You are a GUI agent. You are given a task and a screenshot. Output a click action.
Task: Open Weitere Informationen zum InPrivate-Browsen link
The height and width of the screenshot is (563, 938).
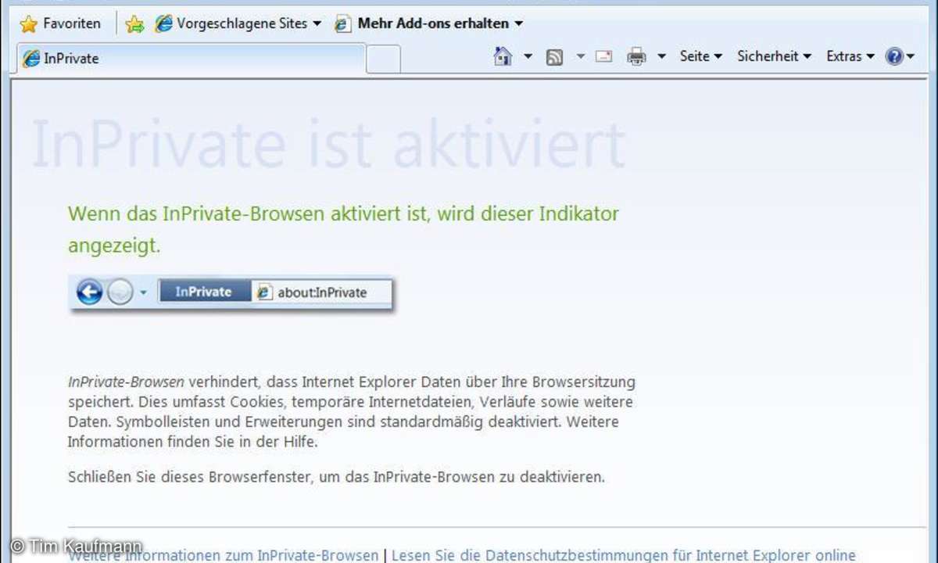pos(224,556)
